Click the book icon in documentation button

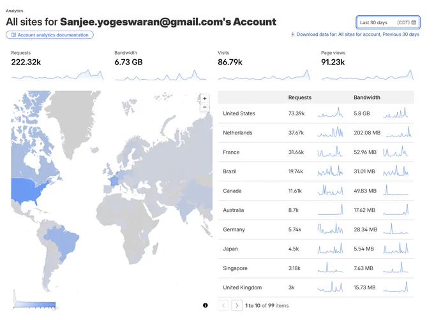tap(13, 35)
